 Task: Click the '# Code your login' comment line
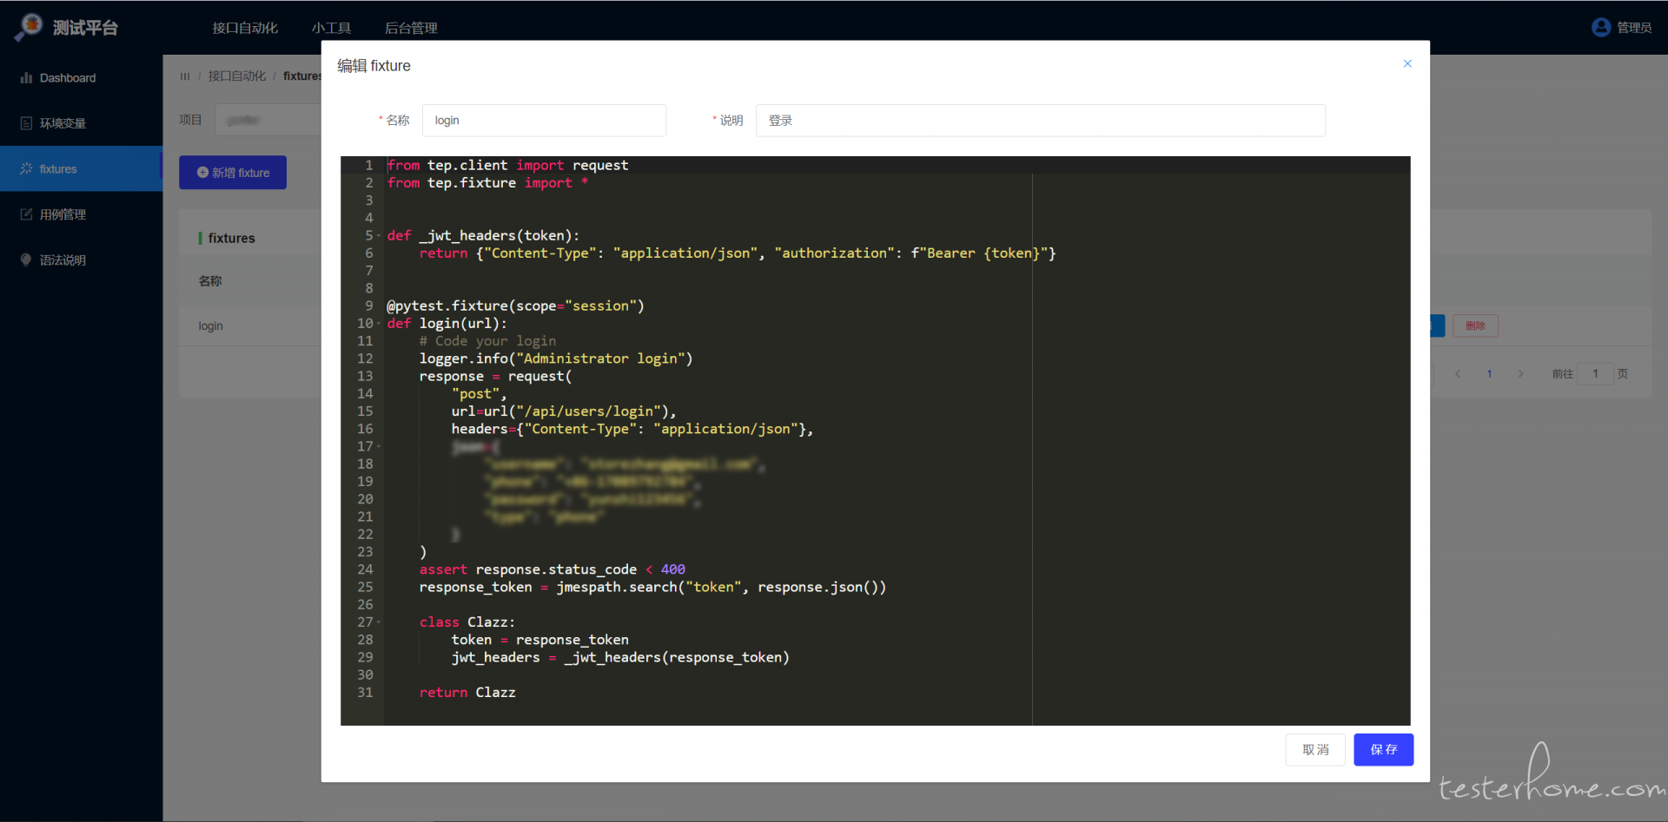click(487, 341)
